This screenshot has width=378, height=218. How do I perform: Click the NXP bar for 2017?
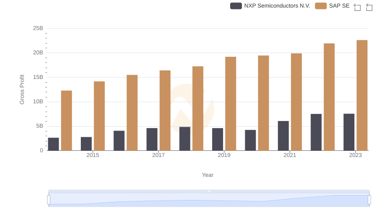tap(152, 140)
